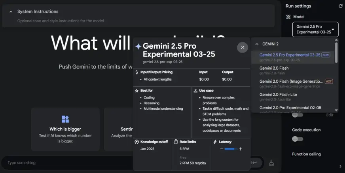Choose Gemini 2.0 Flash-Lite model
This screenshot has height=173, width=345.
[x=278, y=95]
